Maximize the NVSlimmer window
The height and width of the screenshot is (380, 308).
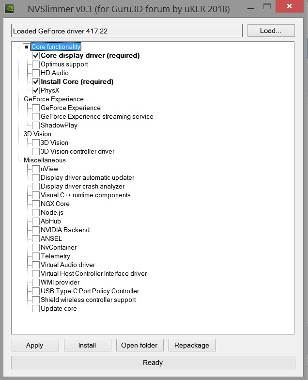(267, 7)
